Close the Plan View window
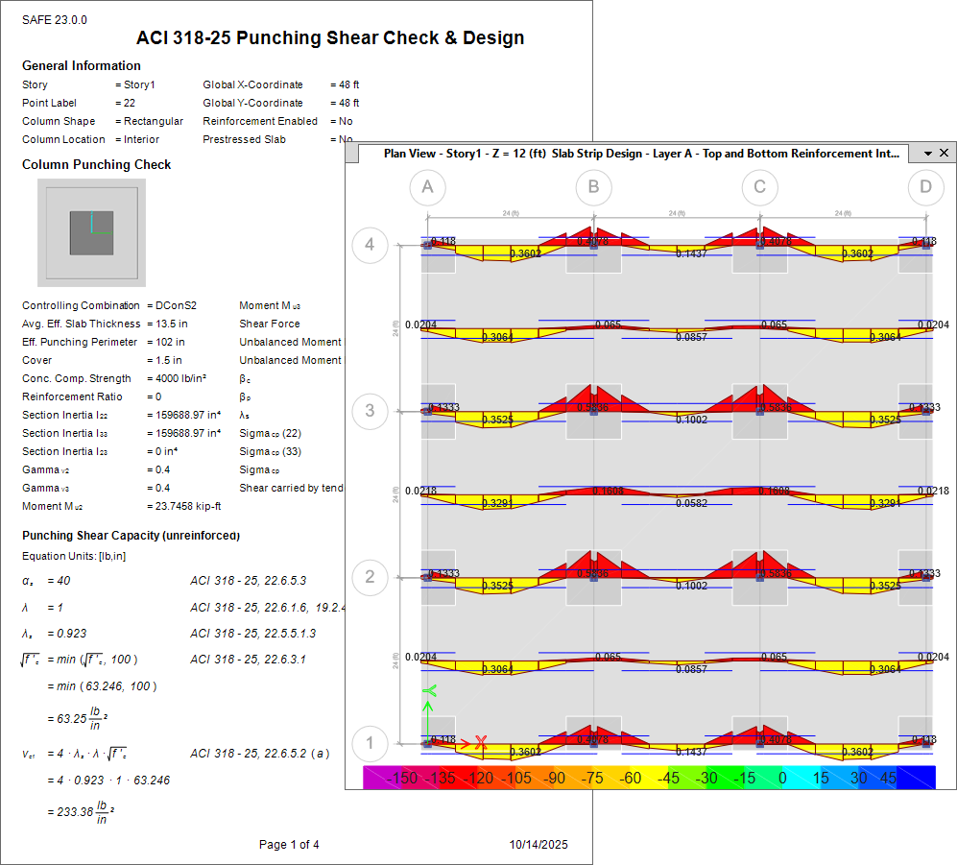This screenshot has width=957, height=865. 945,154
